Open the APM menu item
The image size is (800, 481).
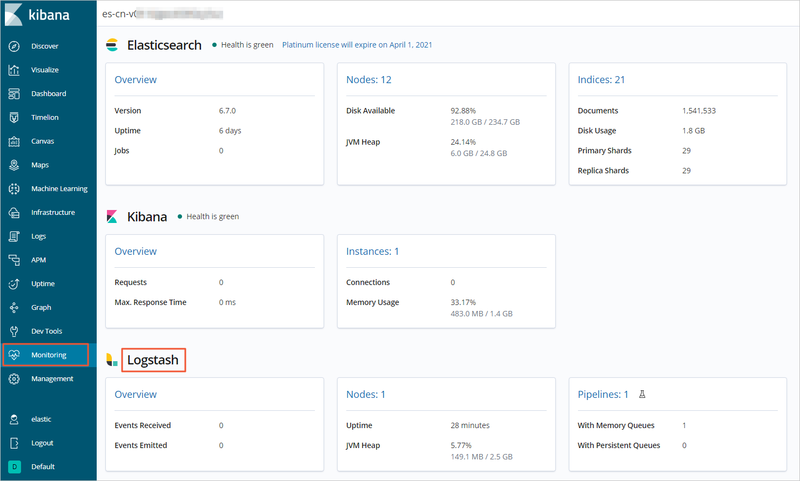point(38,260)
